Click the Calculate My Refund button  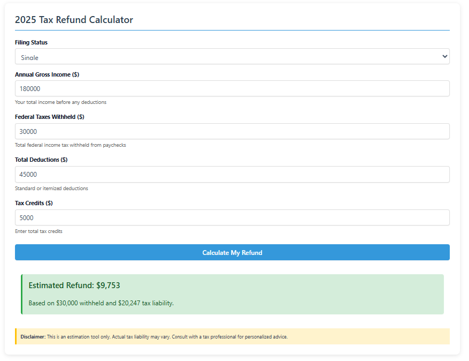pos(232,252)
